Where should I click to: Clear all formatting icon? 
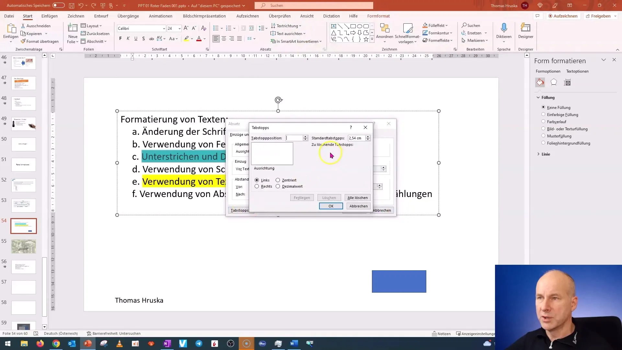[x=204, y=28]
